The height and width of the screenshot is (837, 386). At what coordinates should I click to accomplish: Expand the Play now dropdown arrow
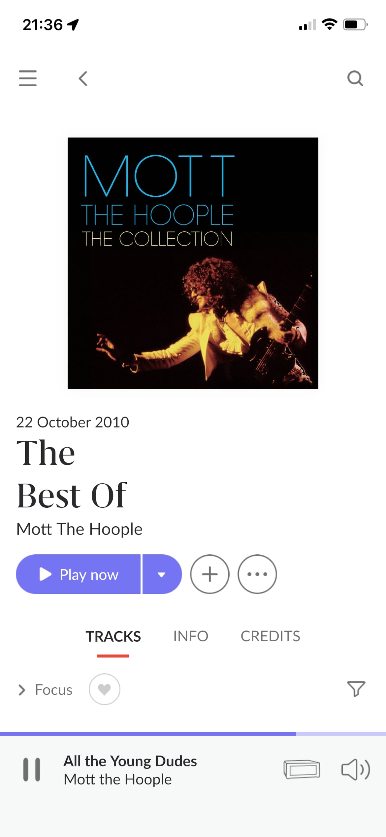pos(162,574)
